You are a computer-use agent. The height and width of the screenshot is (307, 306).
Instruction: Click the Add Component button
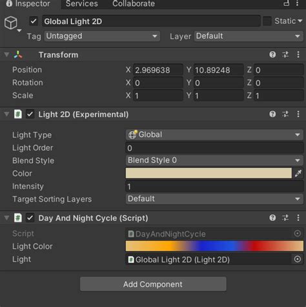click(x=153, y=284)
